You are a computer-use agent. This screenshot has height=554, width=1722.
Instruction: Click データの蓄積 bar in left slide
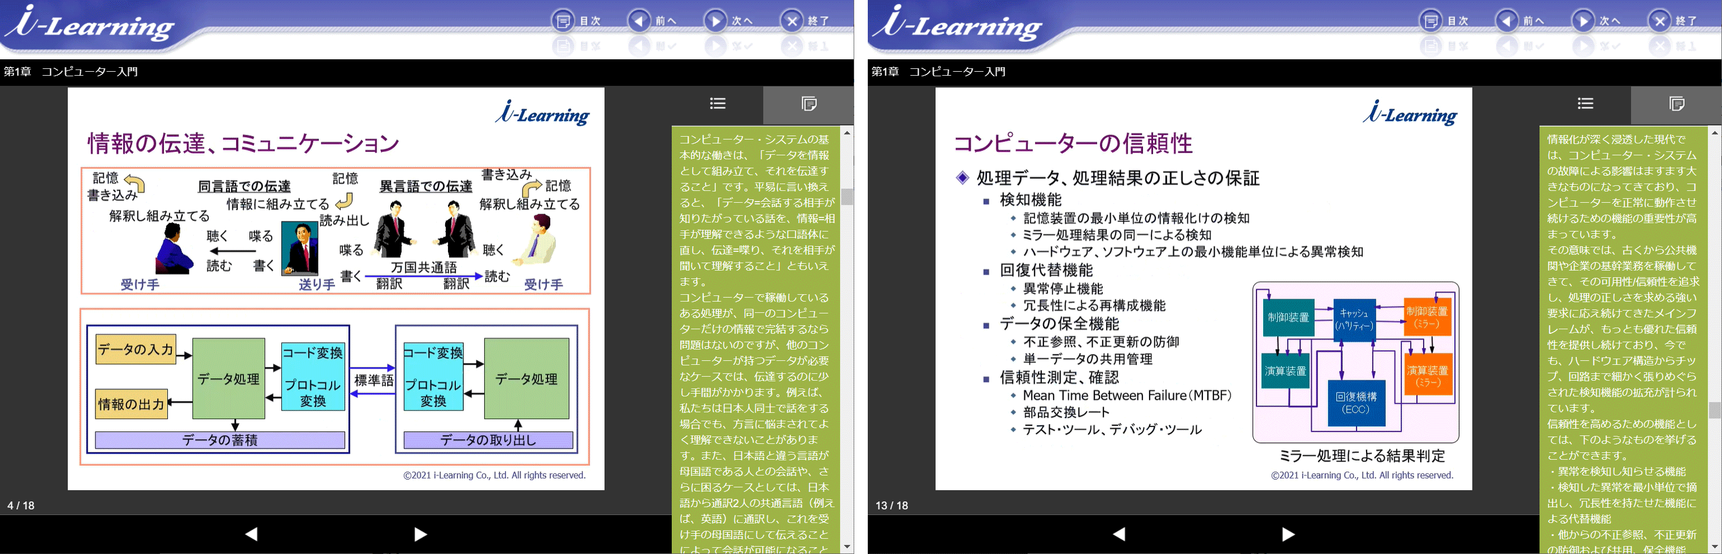click(x=220, y=440)
